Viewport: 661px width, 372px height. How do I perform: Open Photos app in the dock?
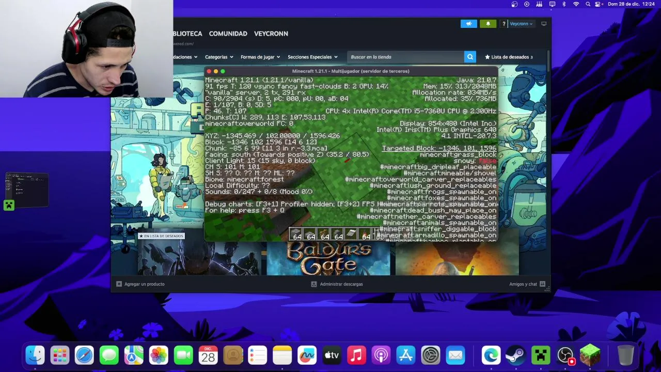pyautogui.click(x=159, y=355)
